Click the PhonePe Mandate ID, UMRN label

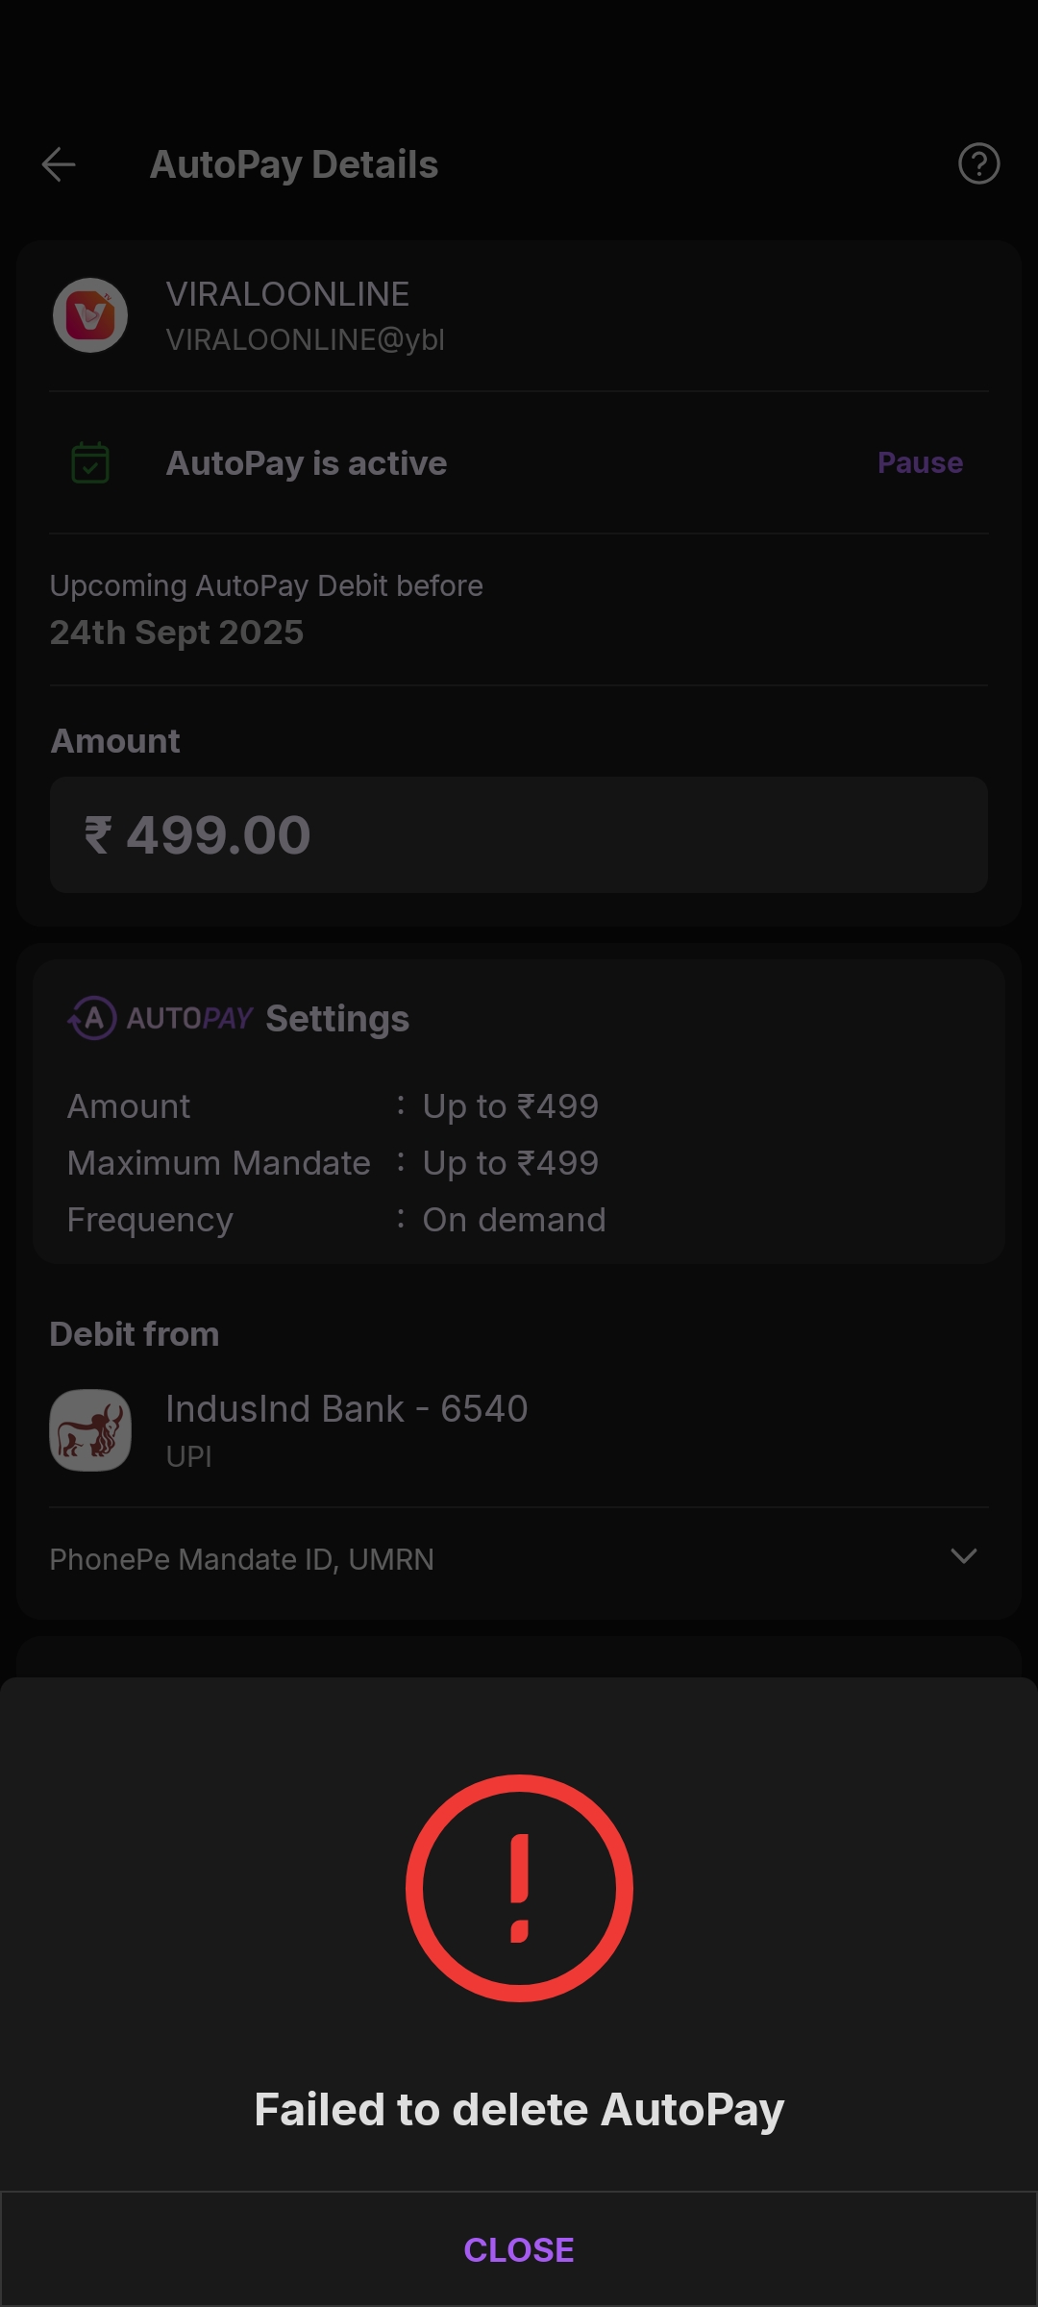tap(242, 1558)
